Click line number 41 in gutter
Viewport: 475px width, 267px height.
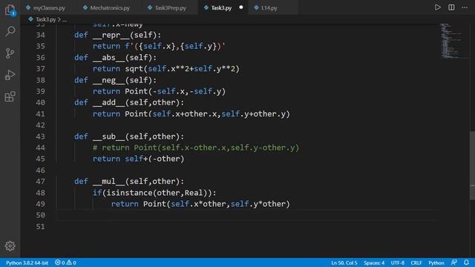(40, 114)
